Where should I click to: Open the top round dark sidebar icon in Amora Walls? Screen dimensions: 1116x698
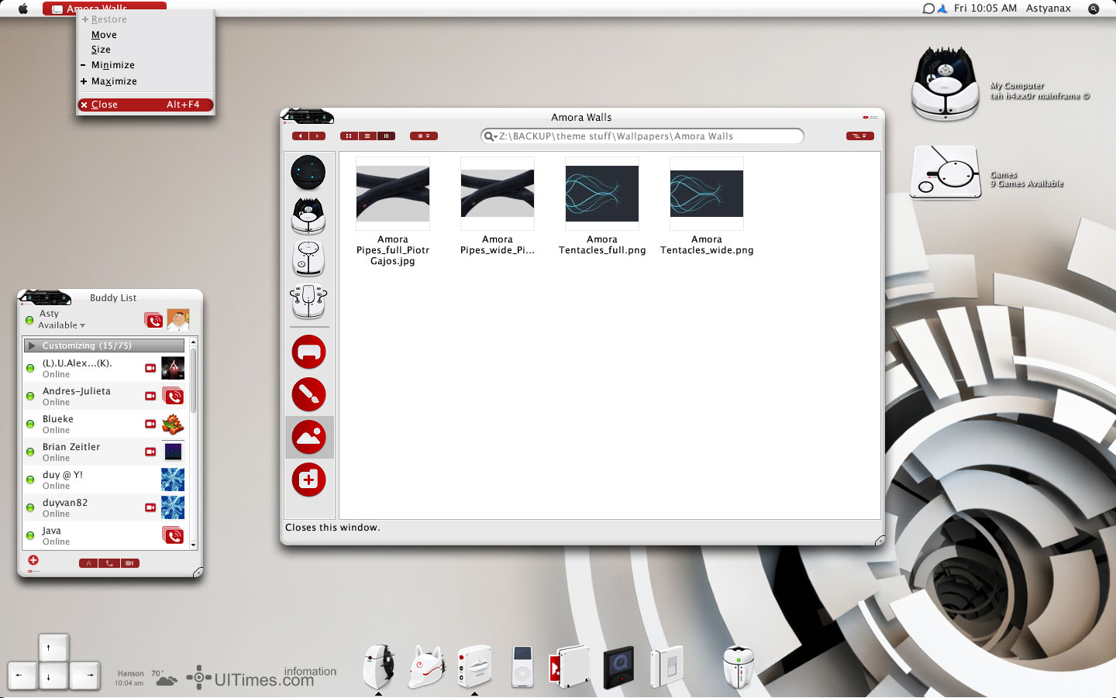point(308,172)
